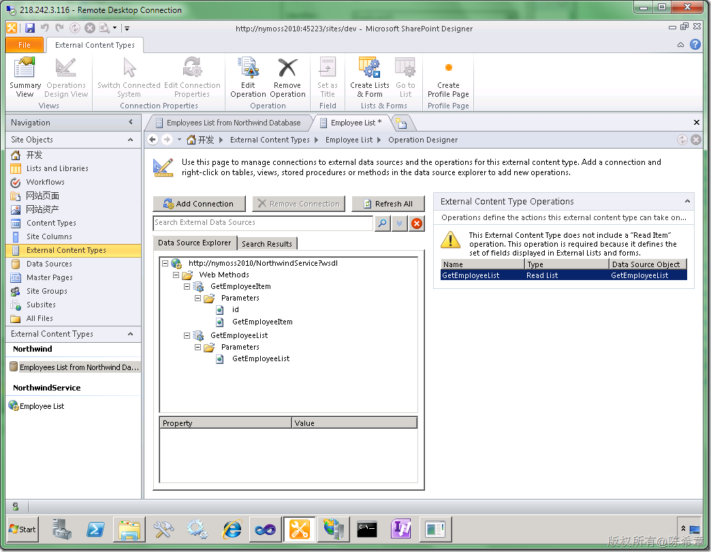This screenshot has height=552, width=711.
Task: Select Subsites in Site Objects
Action: (x=41, y=305)
